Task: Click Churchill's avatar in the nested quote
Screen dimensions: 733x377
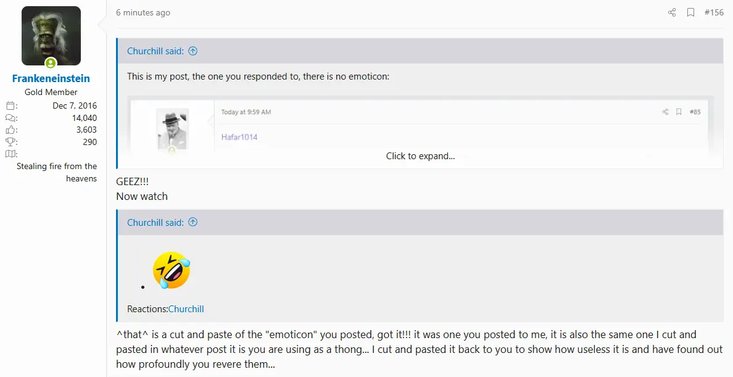Action: pos(172,128)
